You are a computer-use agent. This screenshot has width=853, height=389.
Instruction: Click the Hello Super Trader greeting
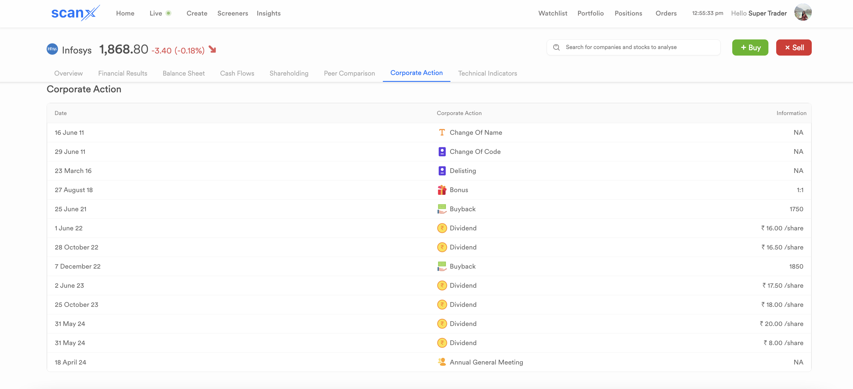coord(759,13)
